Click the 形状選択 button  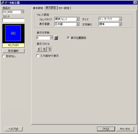(x=13, y=51)
